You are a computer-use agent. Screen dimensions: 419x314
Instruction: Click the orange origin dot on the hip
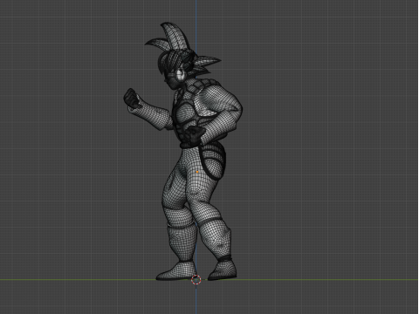(197, 172)
